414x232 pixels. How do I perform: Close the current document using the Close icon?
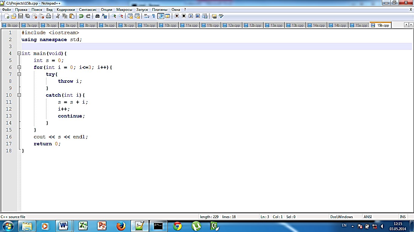tap(35, 16)
